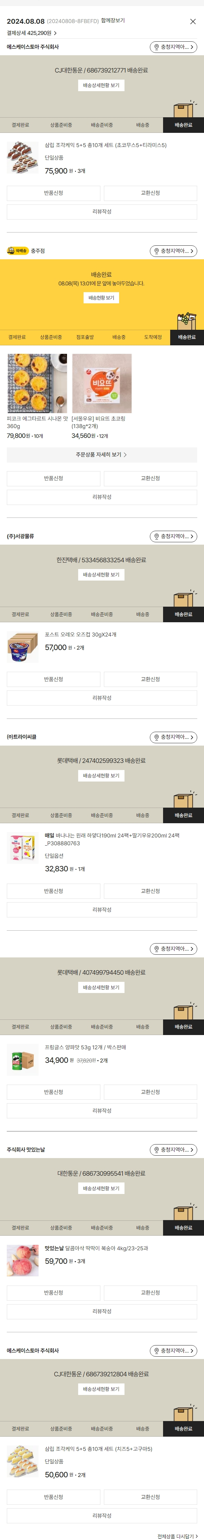Tap the grocery bag icon in 쓱배송 banner
The height and width of the screenshot is (1539, 204).
point(186,321)
